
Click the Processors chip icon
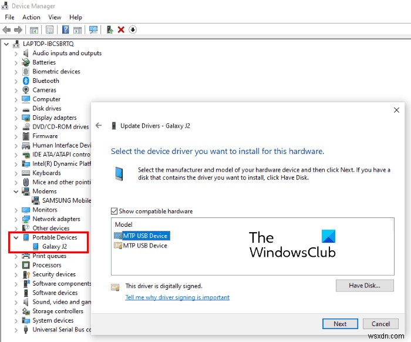(x=26, y=265)
